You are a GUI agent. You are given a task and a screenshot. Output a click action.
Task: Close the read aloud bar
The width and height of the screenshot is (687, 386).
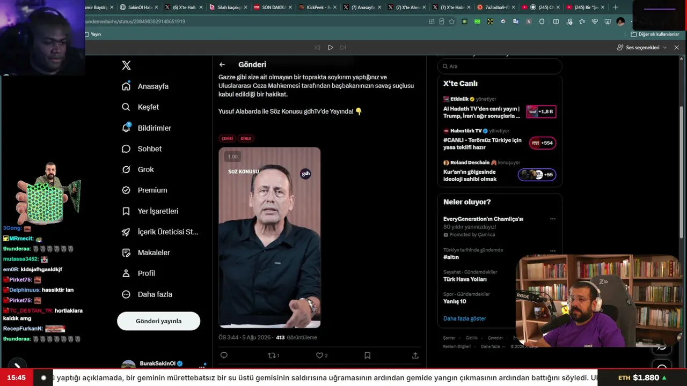point(676,48)
